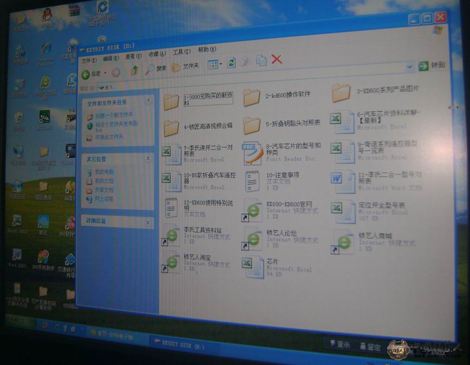This screenshot has width=470, height=365.
Task: Click 将这个文件夹发布到 Web link
Action: pos(113,126)
